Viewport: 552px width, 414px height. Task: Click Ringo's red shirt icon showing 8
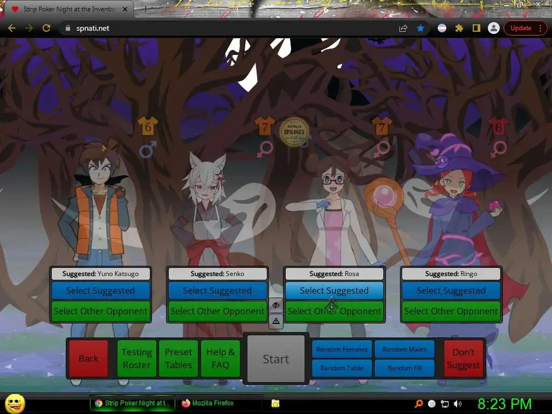click(498, 126)
